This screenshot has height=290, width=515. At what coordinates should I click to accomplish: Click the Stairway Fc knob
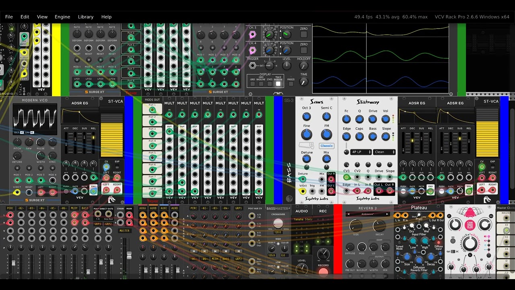pos(346,119)
